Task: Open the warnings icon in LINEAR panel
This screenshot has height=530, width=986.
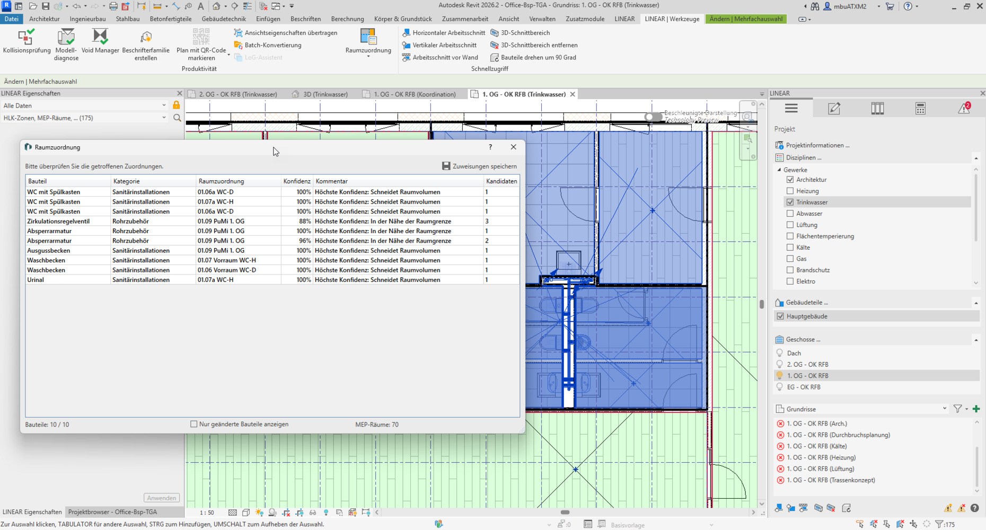Action: pyautogui.click(x=964, y=108)
